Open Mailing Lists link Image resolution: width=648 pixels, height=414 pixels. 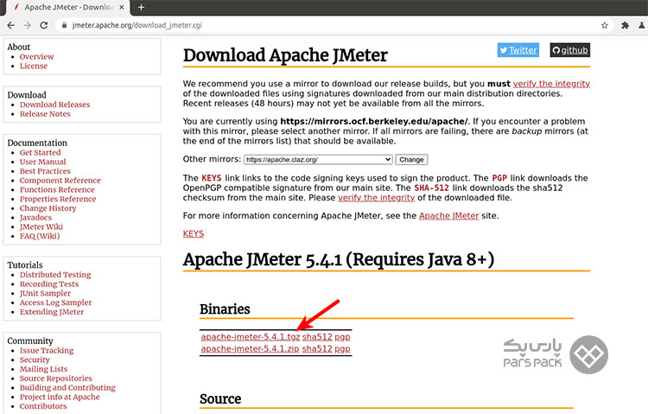point(43,369)
